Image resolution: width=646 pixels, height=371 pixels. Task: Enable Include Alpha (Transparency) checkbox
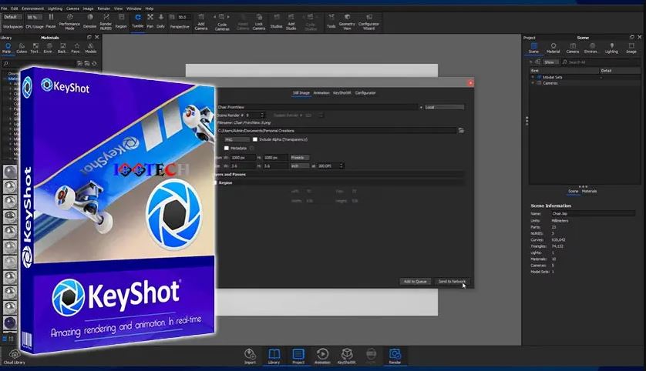click(255, 139)
